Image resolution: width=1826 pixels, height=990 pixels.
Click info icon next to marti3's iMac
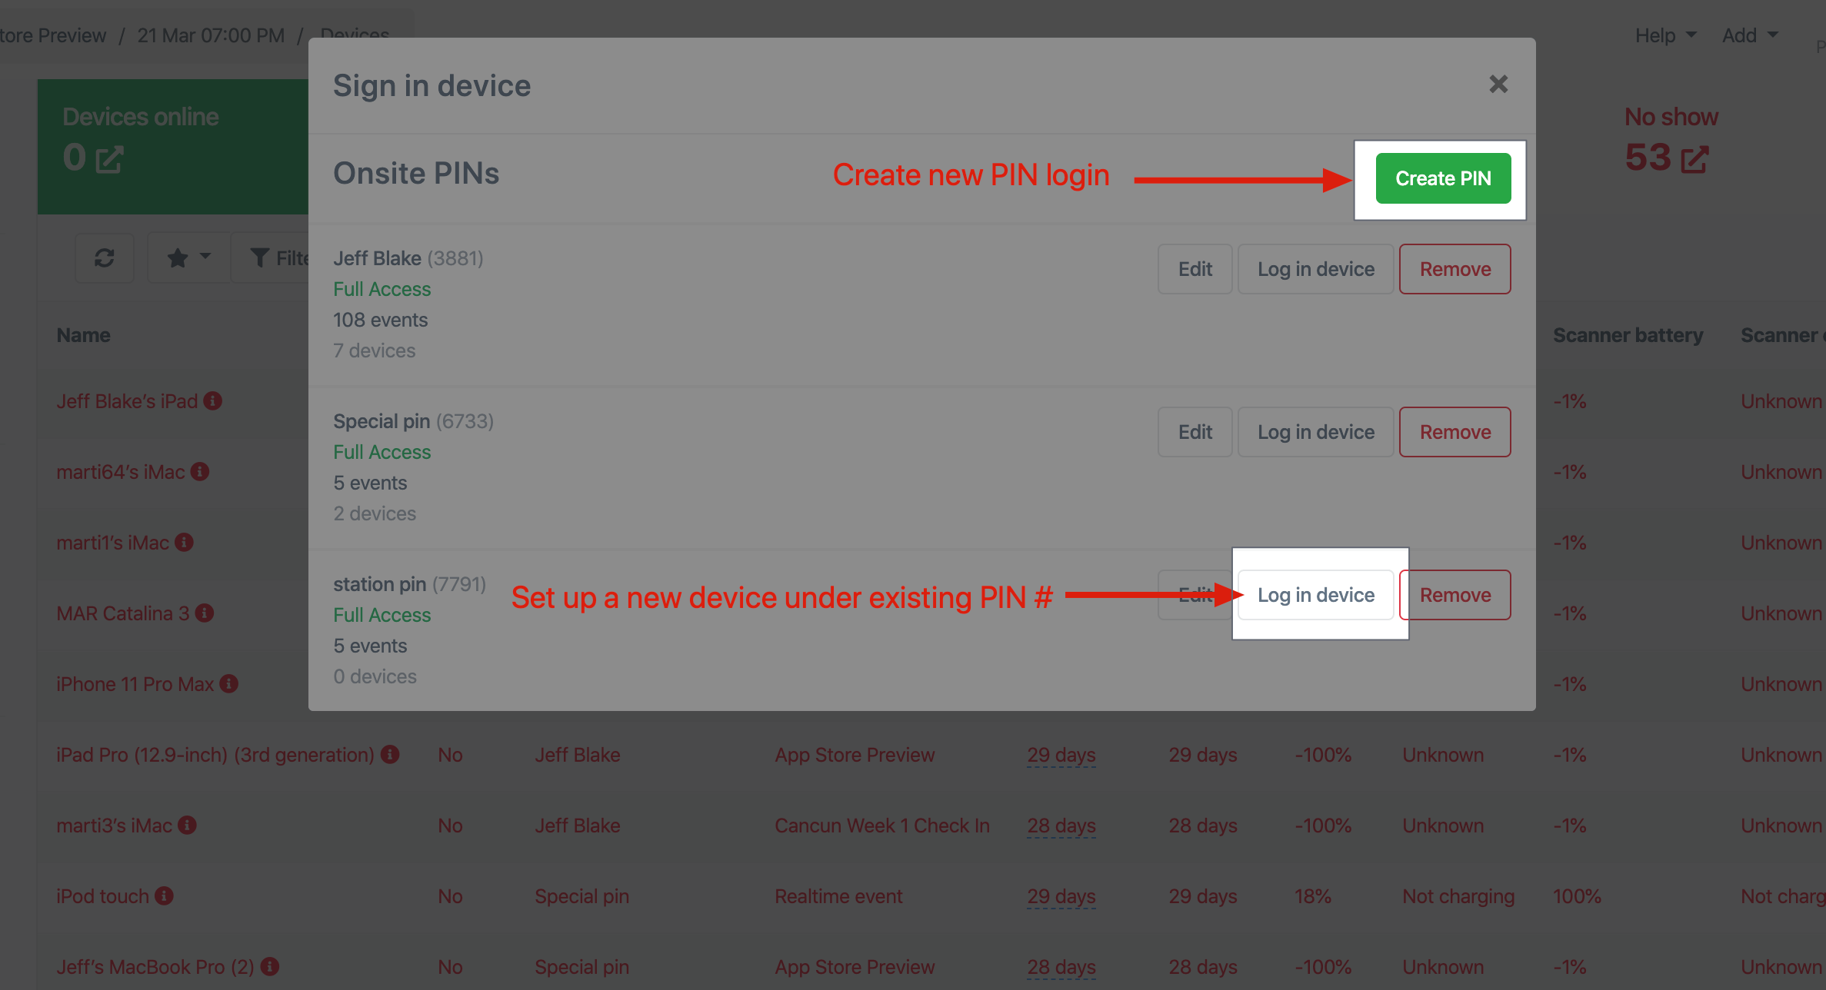[187, 826]
